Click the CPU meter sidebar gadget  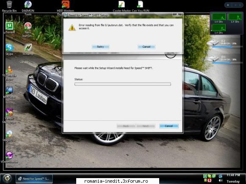tap(227, 23)
